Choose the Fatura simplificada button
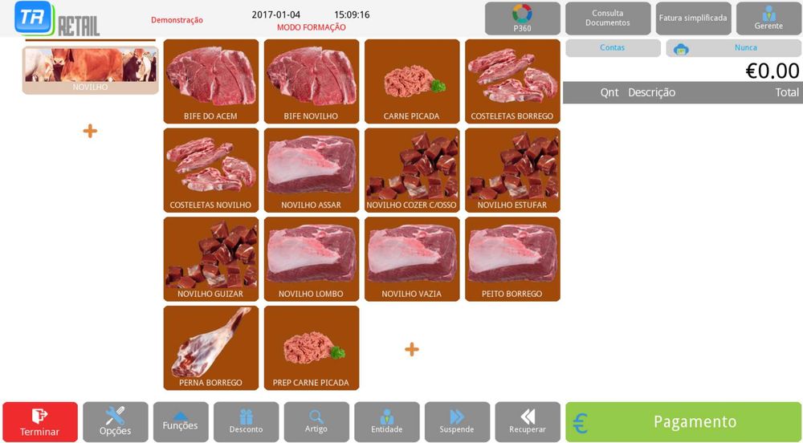This screenshot has height=443, width=803. coord(694,18)
